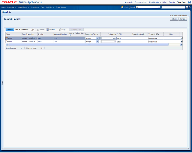Click the search go arrow icon

[x=187, y=7]
